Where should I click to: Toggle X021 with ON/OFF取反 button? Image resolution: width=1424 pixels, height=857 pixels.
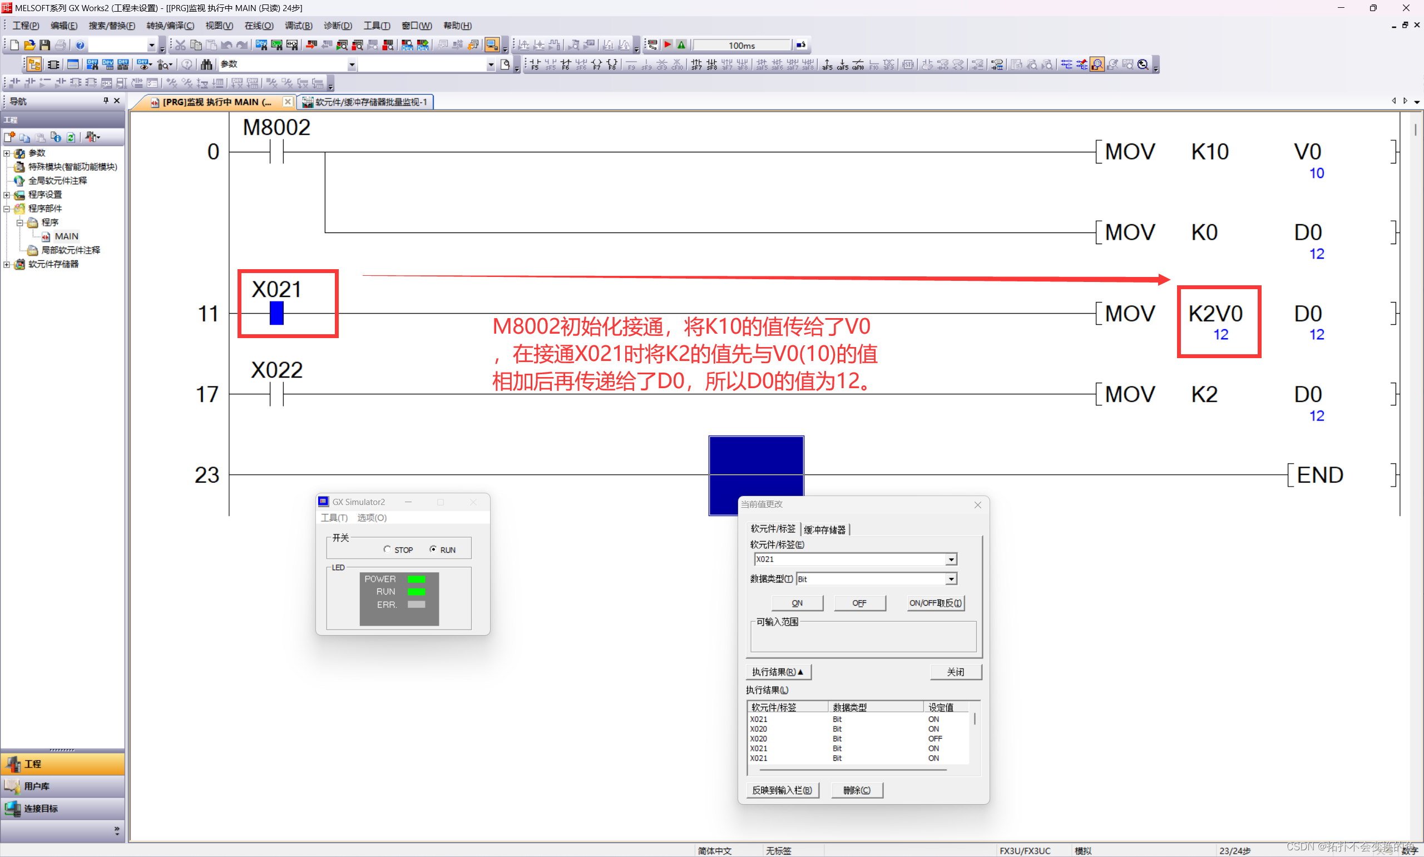point(935,603)
